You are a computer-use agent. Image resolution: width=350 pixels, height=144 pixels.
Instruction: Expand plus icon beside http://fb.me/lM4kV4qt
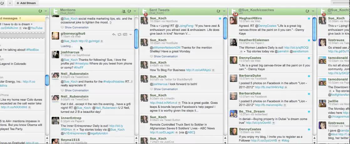[286, 87]
